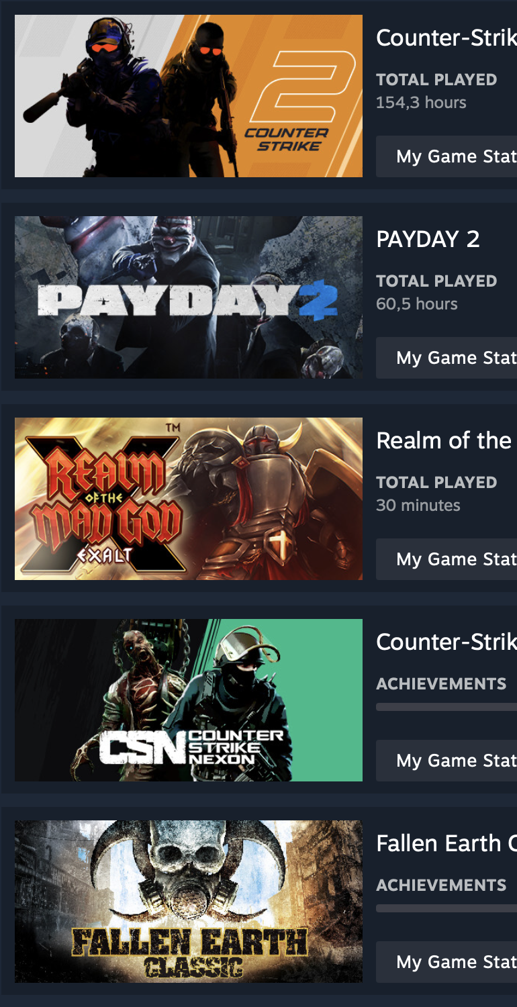The width and height of the screenshot is (517, 1007).
Task: Open My Game Stats for Counter-Strike 2
Action: pos(446,156)
